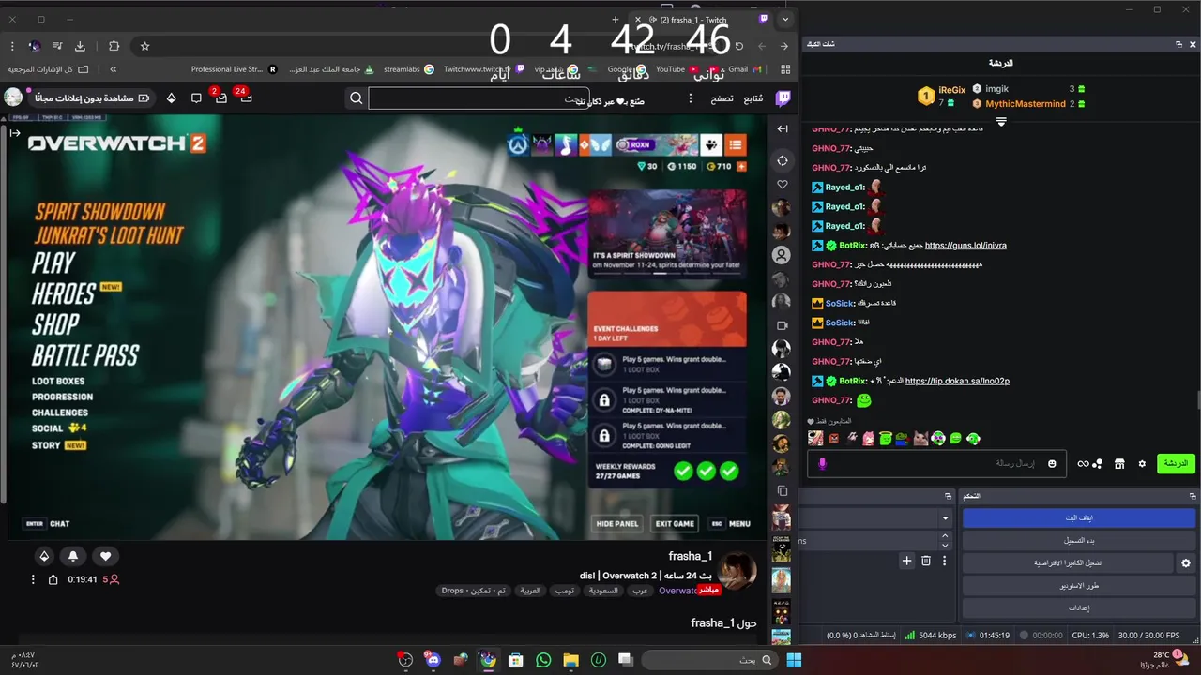Open the store icon in chat toolbar

coord(1119,463)
